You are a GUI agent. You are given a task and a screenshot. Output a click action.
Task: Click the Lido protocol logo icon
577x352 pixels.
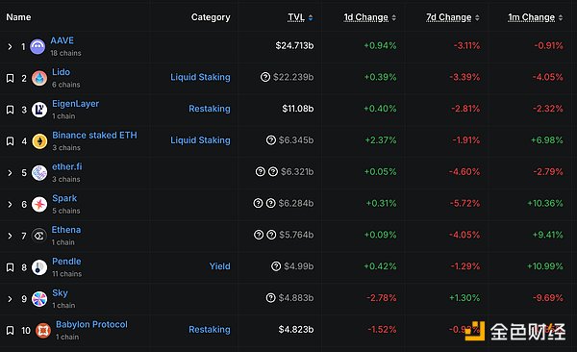click(39, 78)
